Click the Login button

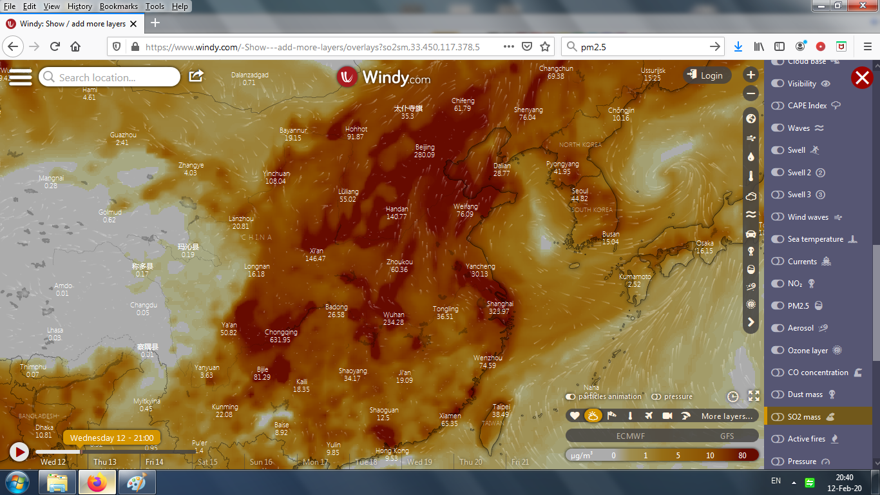coord(706,75)
